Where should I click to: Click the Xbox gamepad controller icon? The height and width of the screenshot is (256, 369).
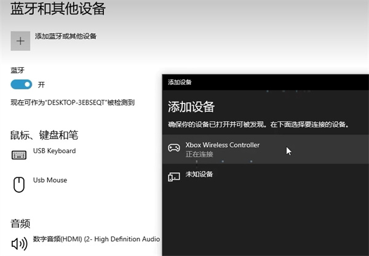point(174,148)
